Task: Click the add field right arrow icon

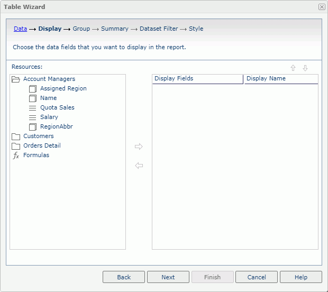Action: [x=139, y=147]
